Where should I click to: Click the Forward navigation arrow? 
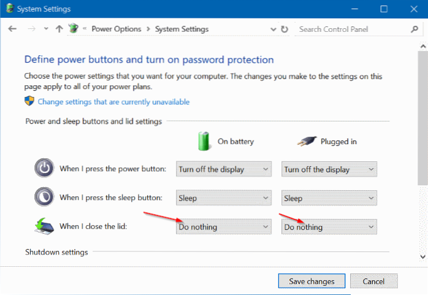(31, 29)
